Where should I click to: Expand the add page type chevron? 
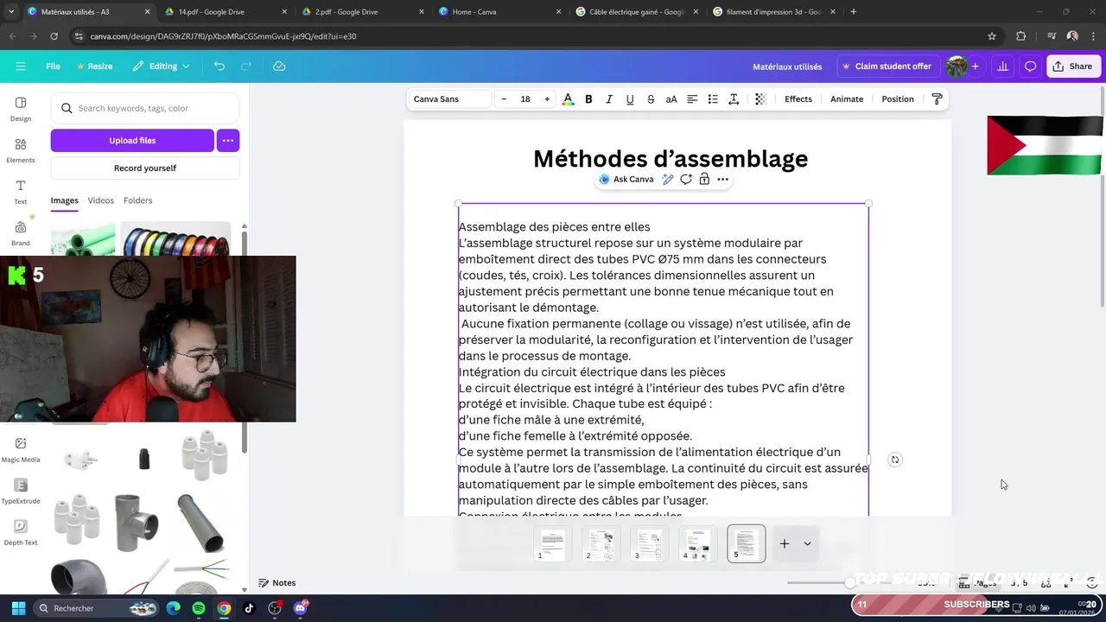[x=807, y=543]
